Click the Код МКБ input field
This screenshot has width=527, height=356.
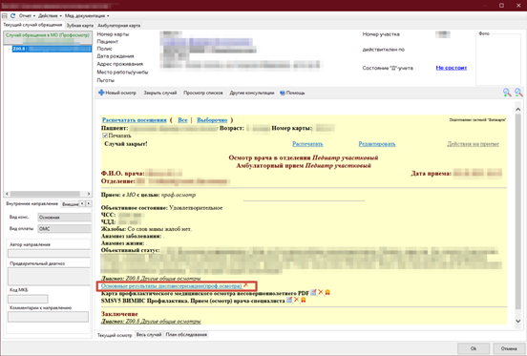[28, 299]
